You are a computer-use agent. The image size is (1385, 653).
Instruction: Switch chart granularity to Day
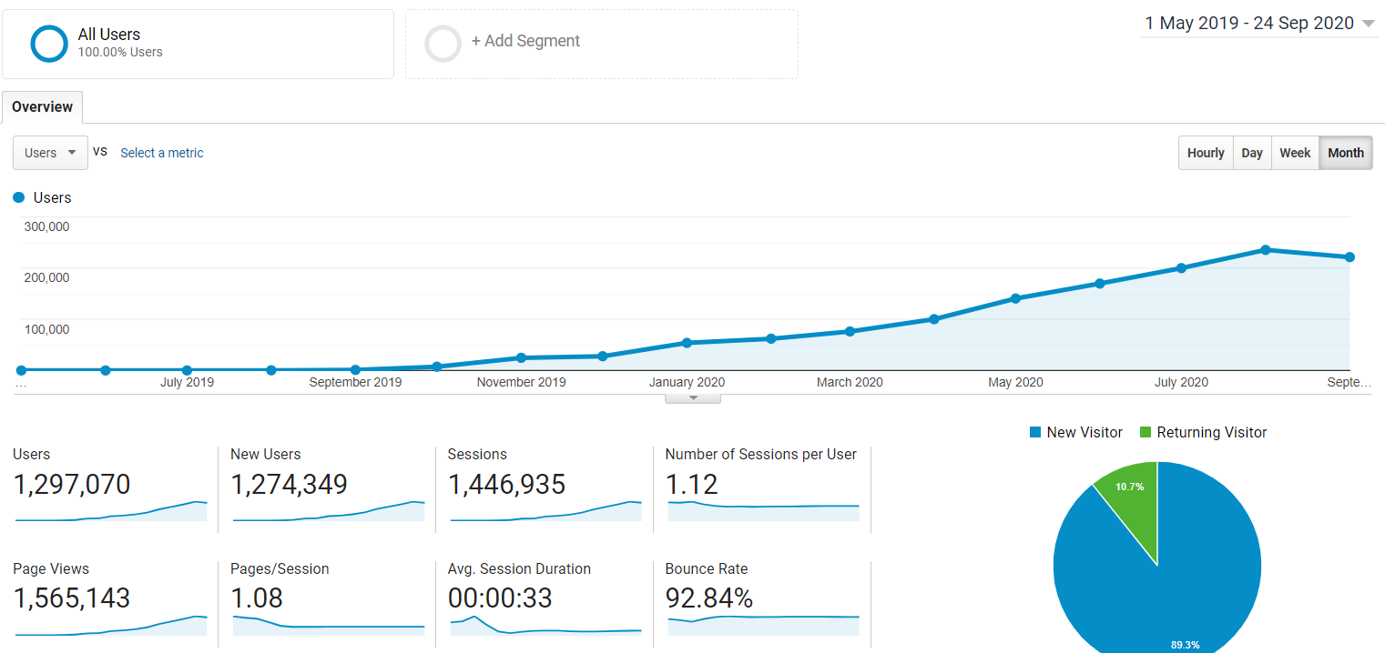point(1252,153)
